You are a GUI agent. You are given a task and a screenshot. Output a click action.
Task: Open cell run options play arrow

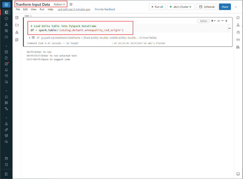[213, 21]
